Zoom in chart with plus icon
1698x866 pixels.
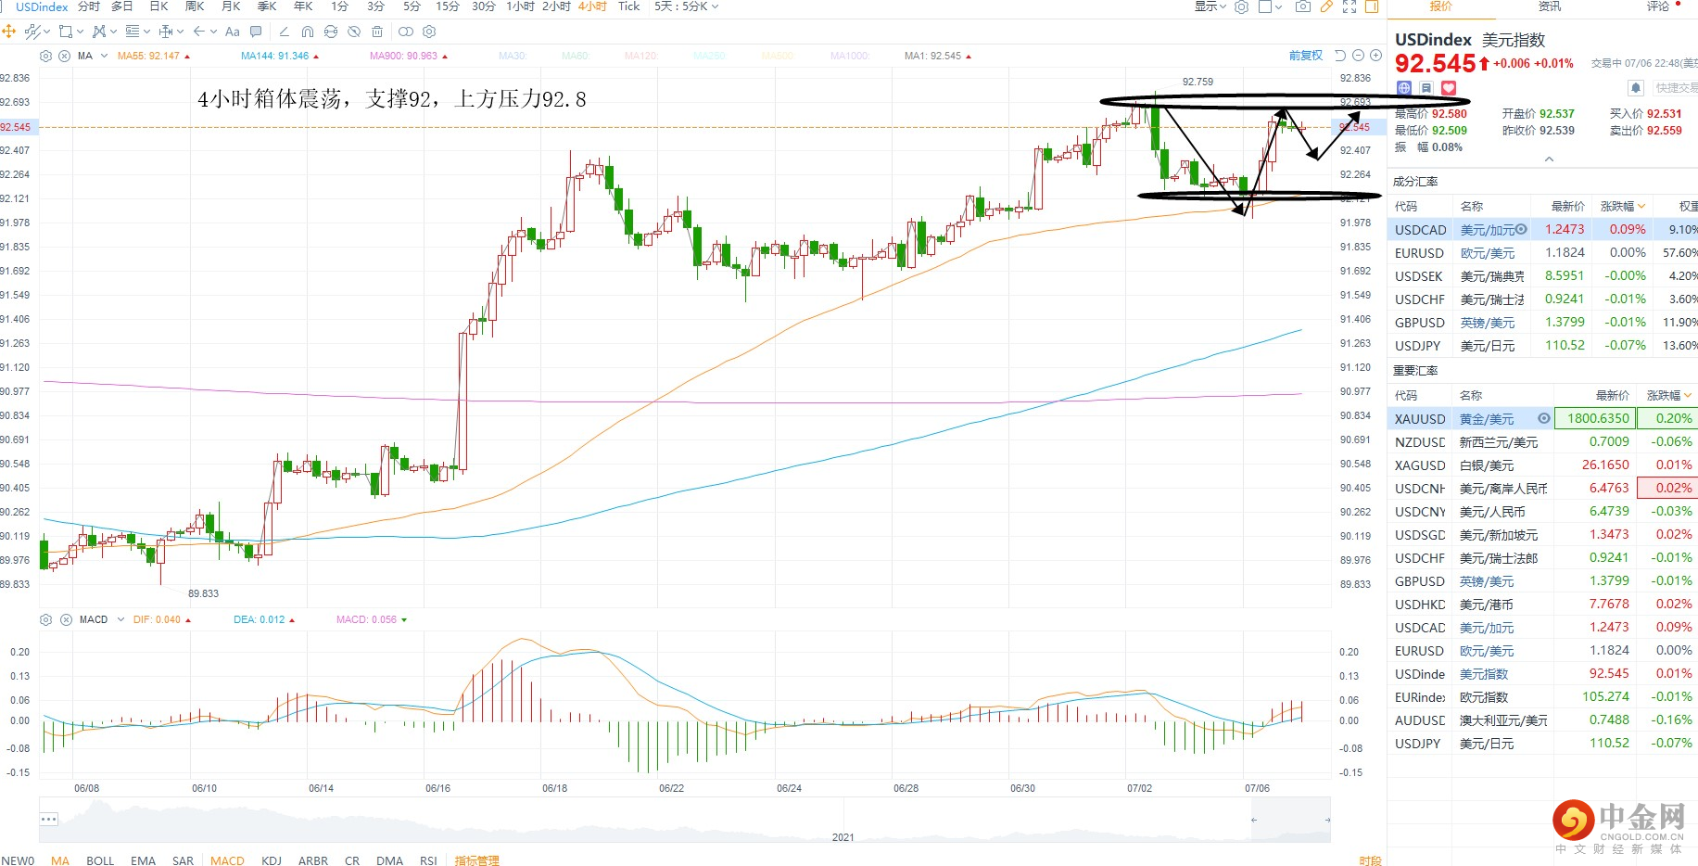pyautogui.click(x=1375, y=56)
